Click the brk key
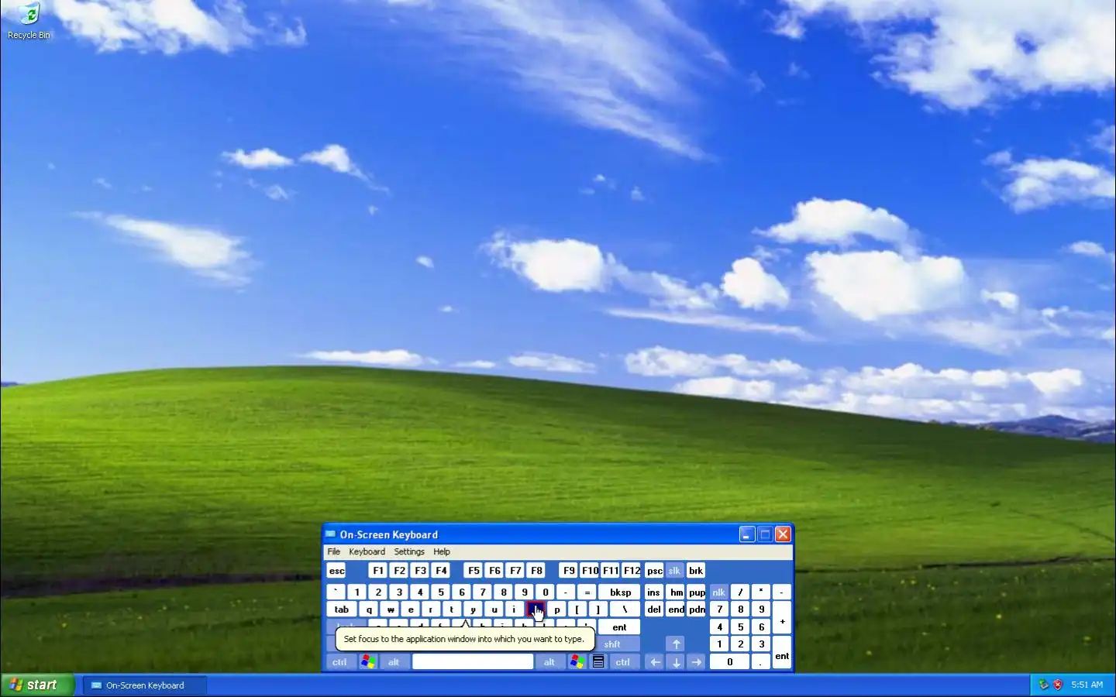The image size is (1116, 697). (696, 571)
